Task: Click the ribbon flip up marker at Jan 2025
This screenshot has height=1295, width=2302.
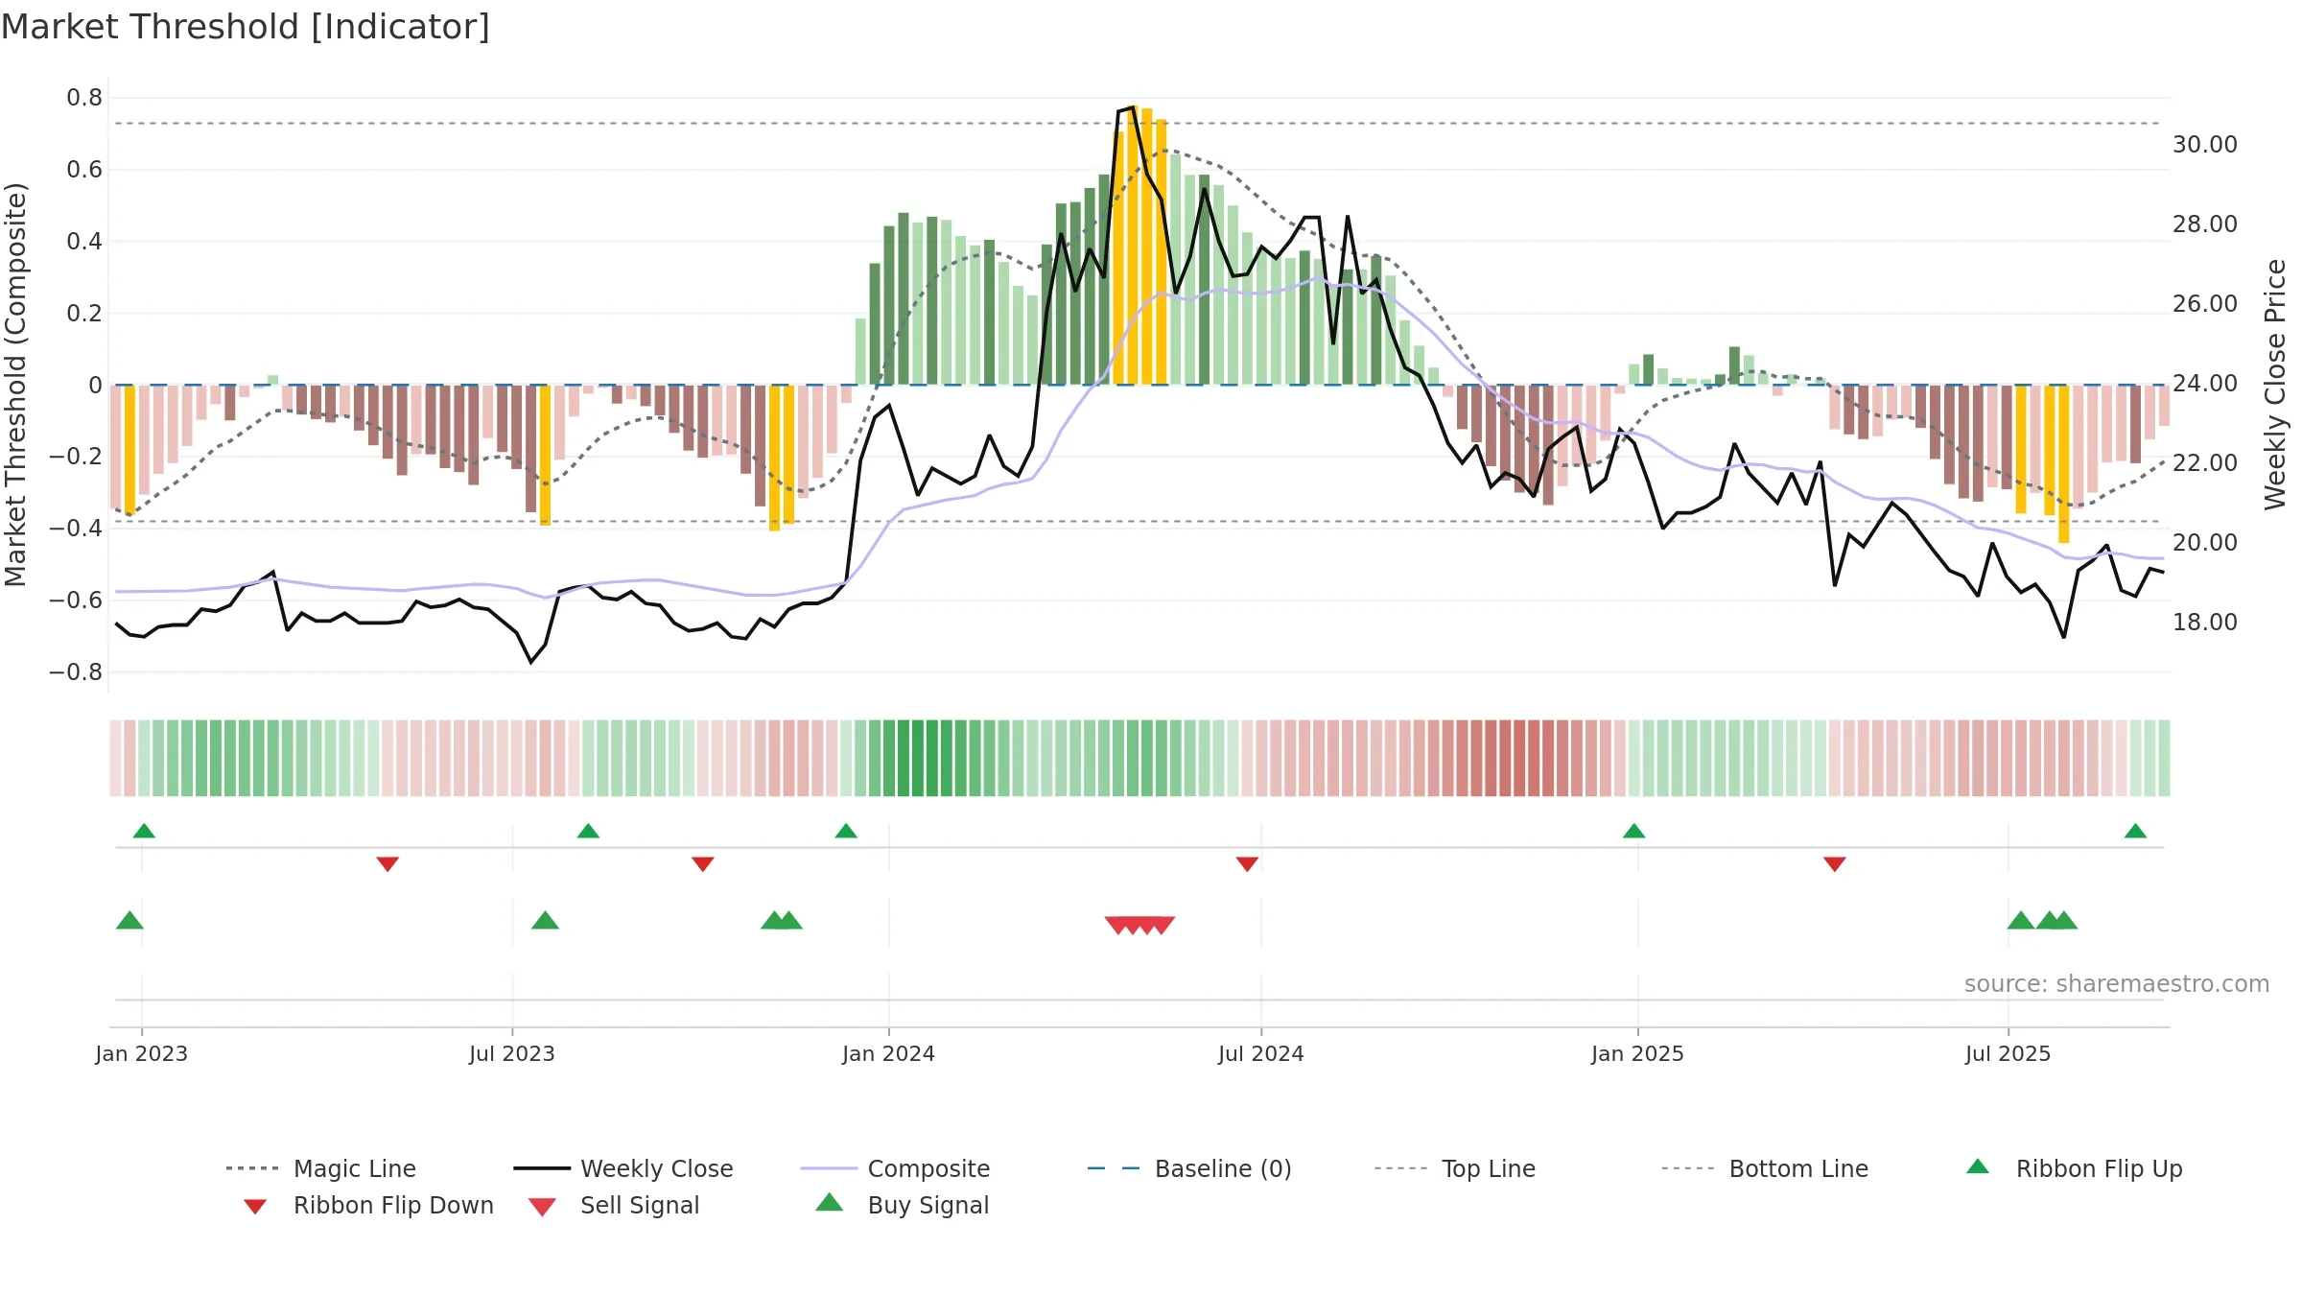Action: point(1634,831)
